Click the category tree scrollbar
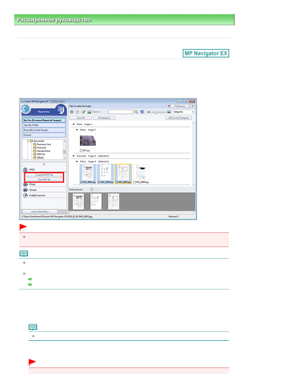The height and width of the screenshot is (388, 300). point(64,150)
